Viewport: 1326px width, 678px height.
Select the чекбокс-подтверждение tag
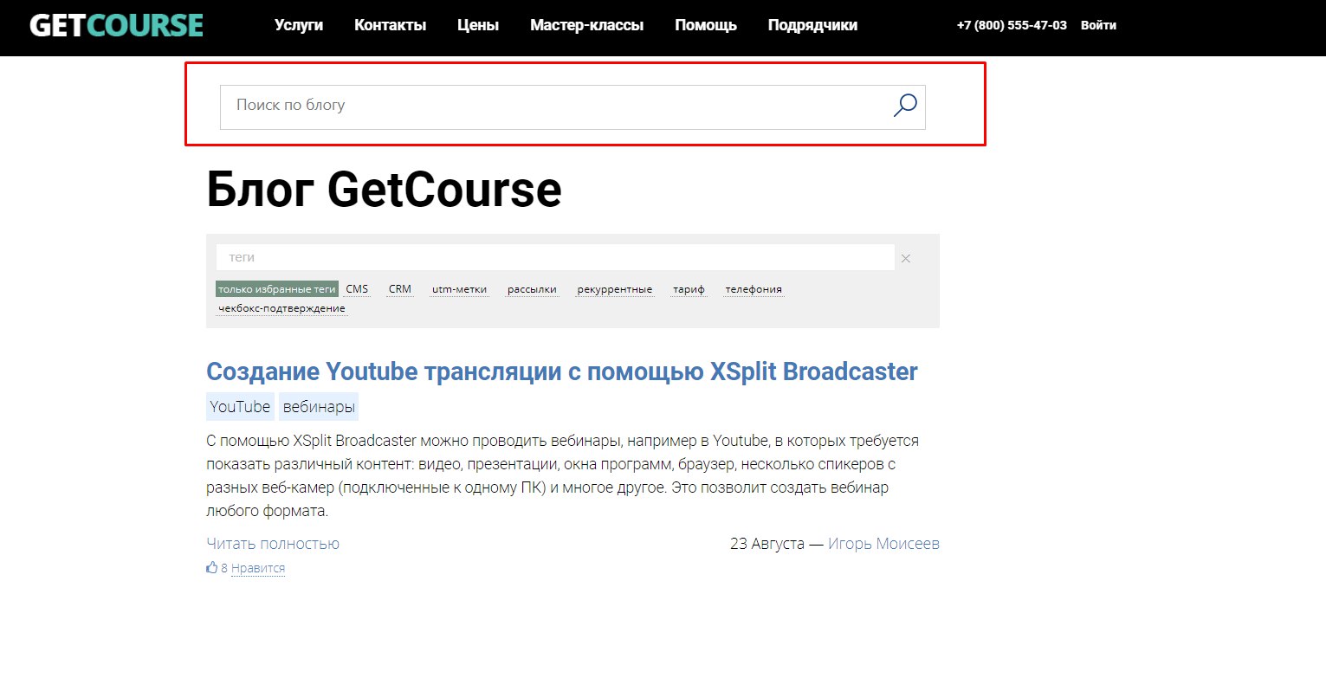[281, 308]
